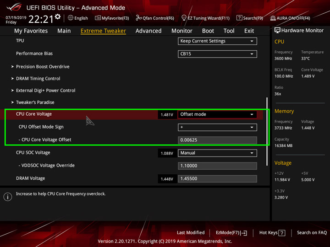Click the 33°C CPU temperature value
Image resolution: width=330 pixels, height=247 pixels.
(305, 59)
